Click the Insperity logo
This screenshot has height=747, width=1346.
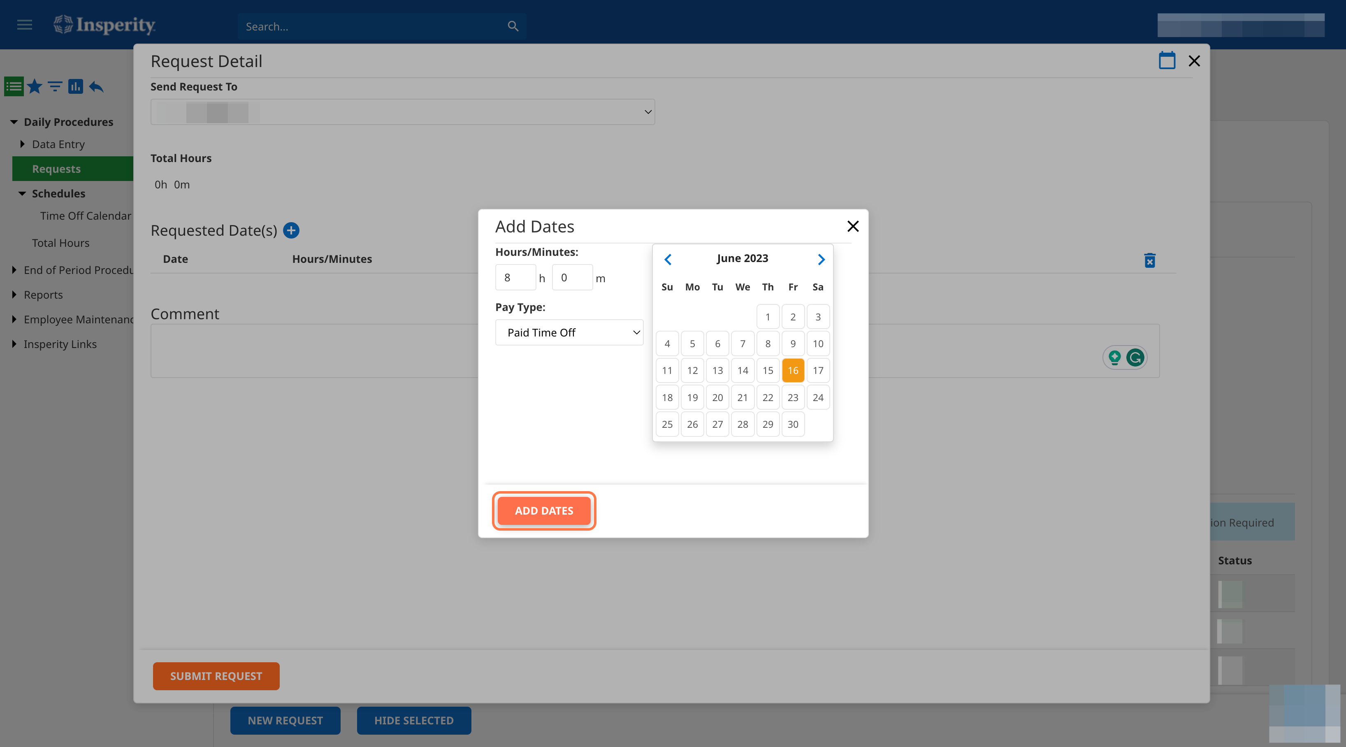click(104, 25)
